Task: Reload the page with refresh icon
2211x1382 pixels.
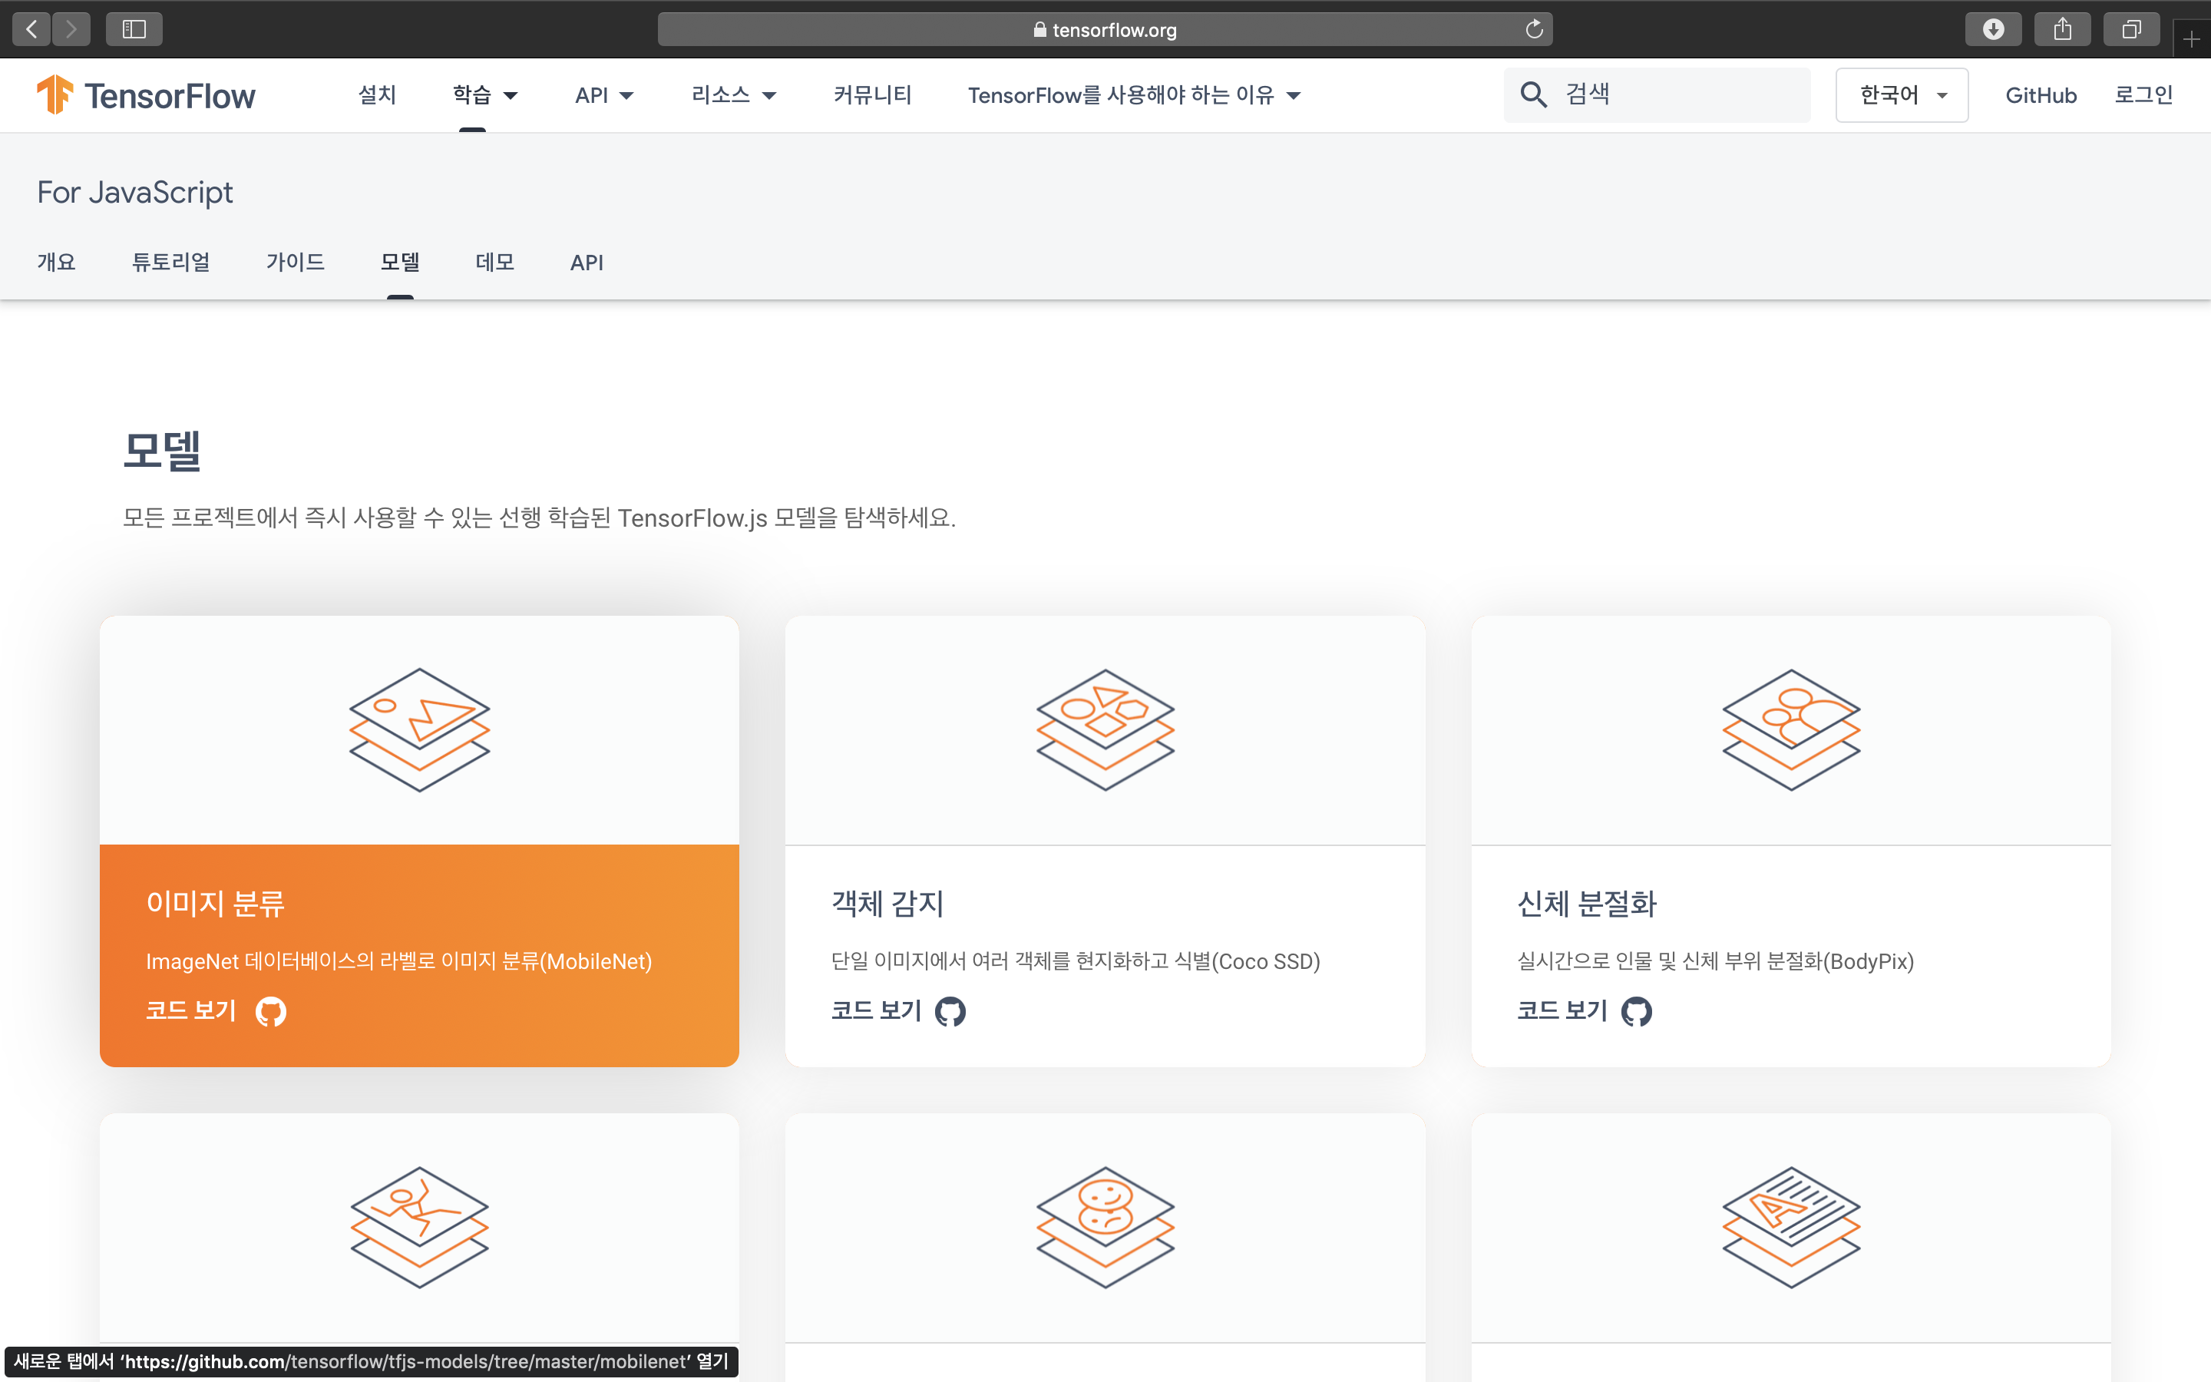Action: click(x=1534, y=29)
